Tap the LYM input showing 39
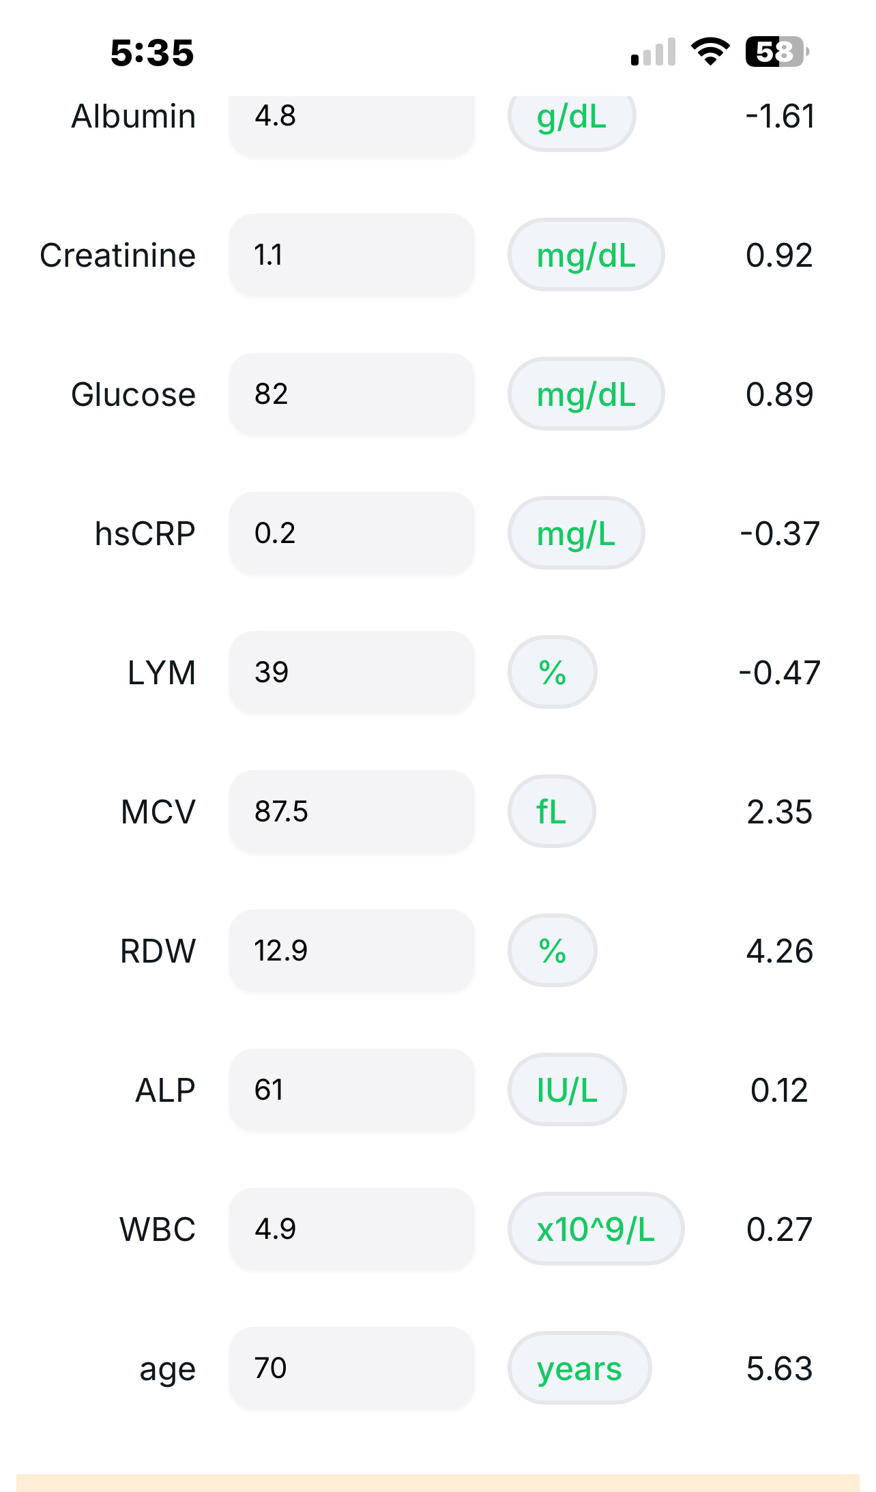Screen dimensions: 876x1492 click(x=351, y=673)
